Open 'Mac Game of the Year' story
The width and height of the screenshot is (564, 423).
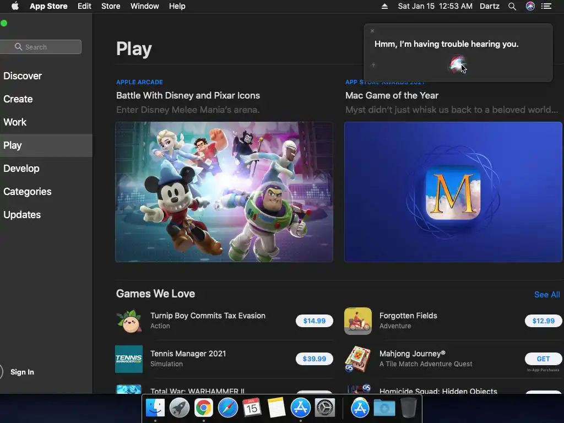point(392,95)
